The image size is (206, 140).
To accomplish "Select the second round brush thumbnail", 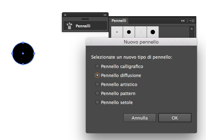I will click(129, 32).
